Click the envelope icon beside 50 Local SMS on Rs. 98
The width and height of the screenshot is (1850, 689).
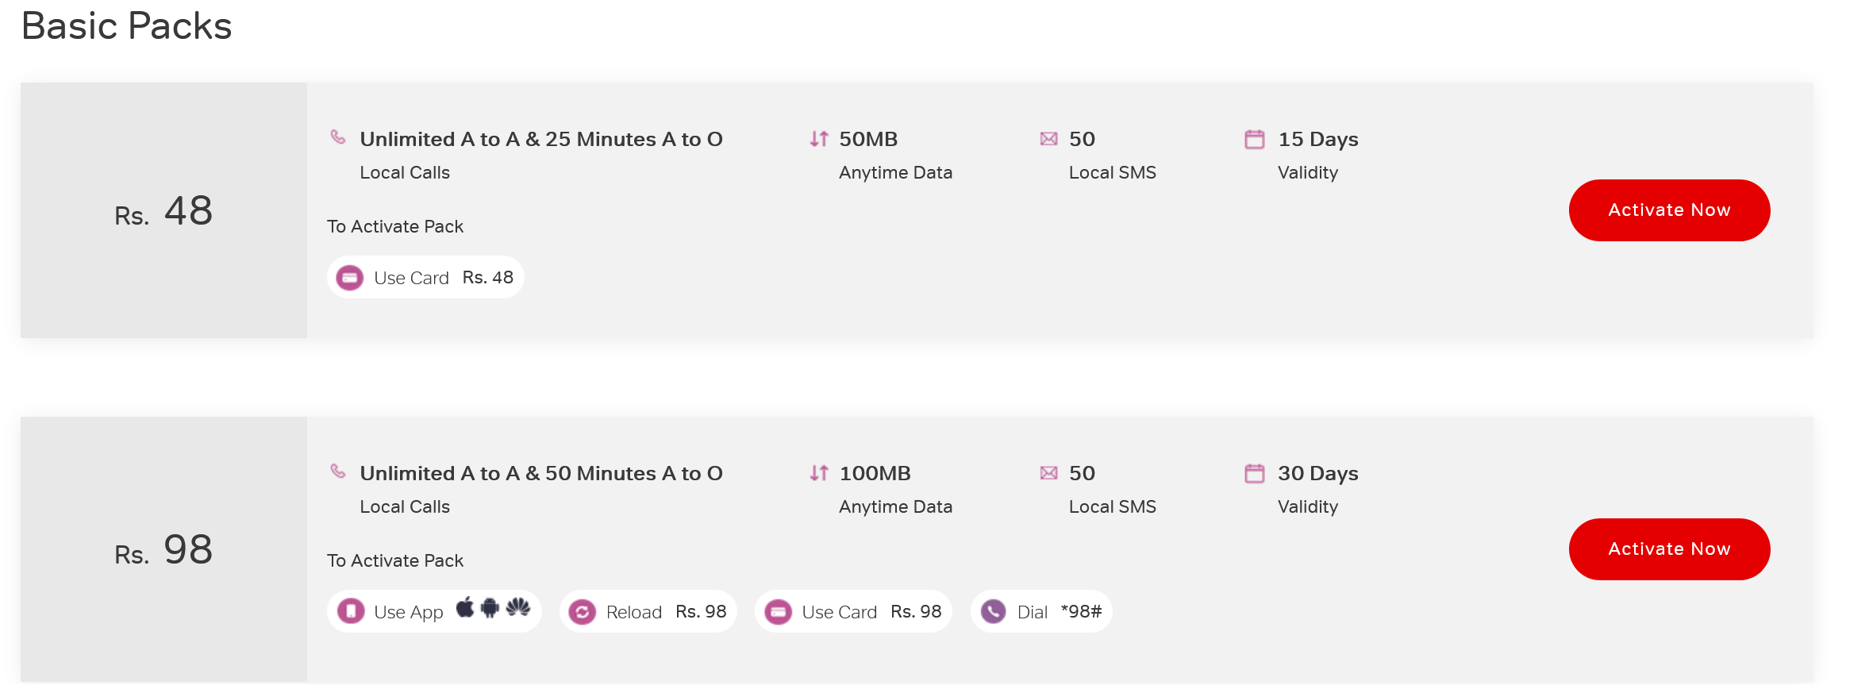pyautogui.click(x=1048, y=472)
